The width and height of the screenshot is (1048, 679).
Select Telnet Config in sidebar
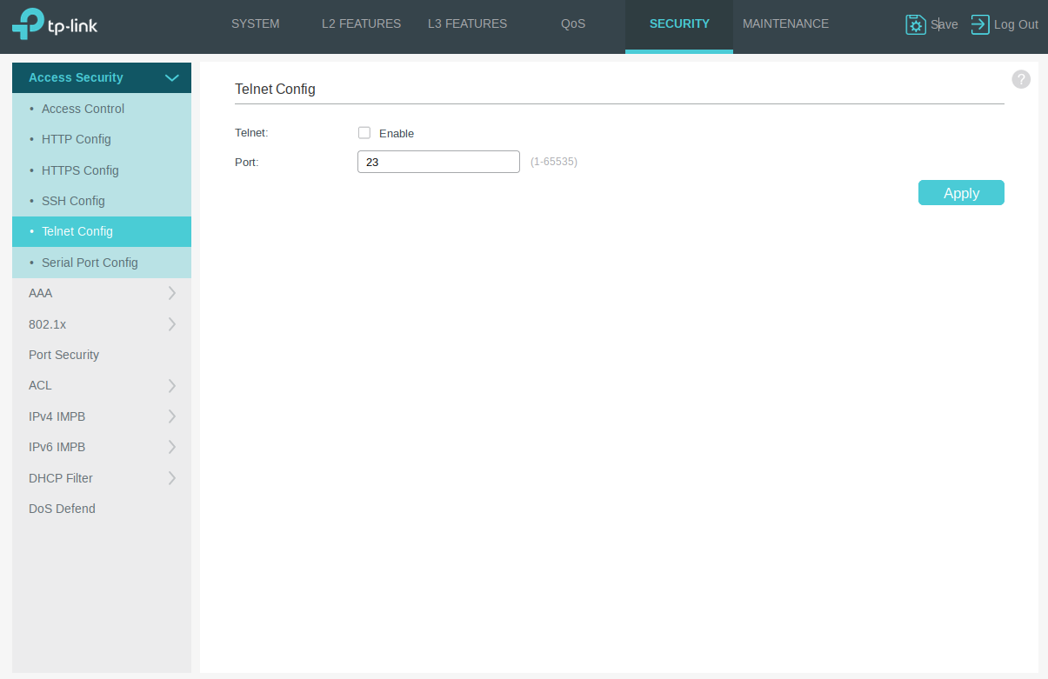click(102, 231)
